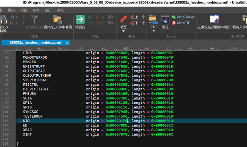Click length value 0x000000EC on LINB line

pyautogui.click(x=162, y=53)
